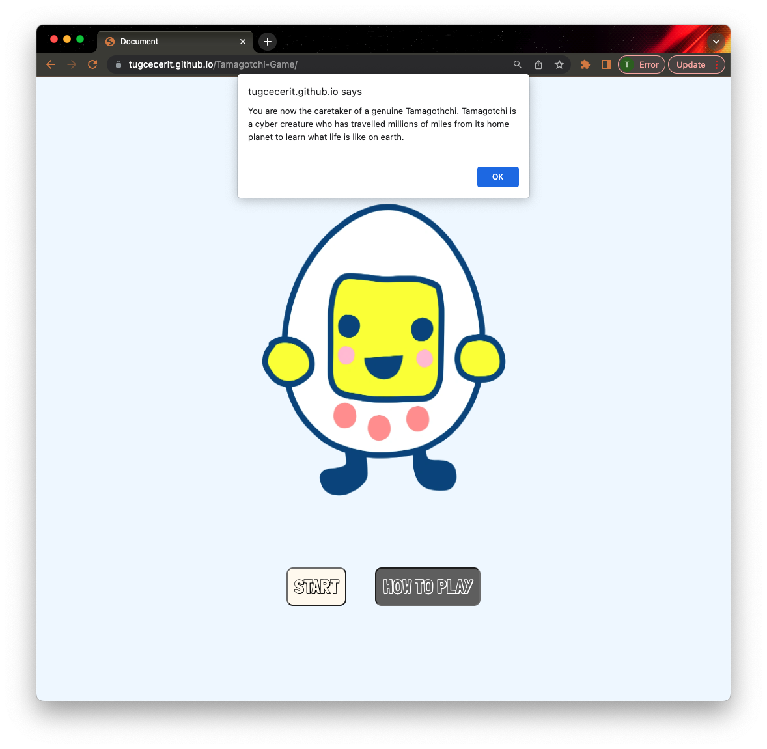
Task: Open the search in page icon
Action: pyautogui.click(x=517, y=64)
